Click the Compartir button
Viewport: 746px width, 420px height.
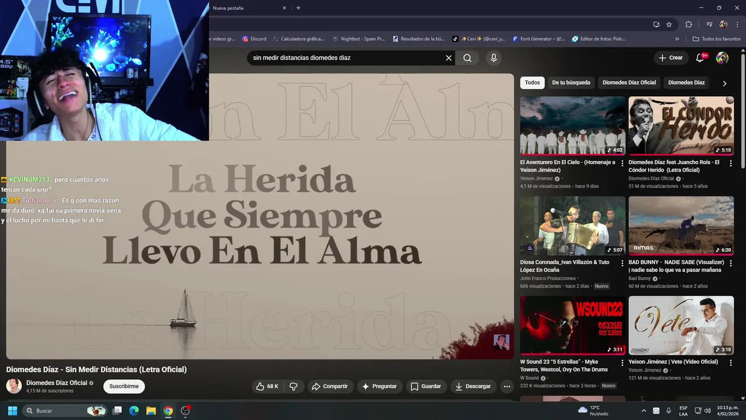(x=329, y=386)
